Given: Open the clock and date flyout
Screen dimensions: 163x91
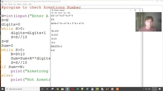Looking at the screenshot, I should coord(154,89).
